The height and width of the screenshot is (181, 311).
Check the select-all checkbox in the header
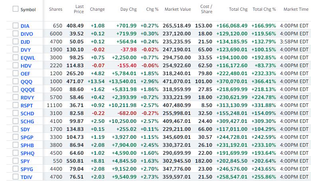click(16, 9)
